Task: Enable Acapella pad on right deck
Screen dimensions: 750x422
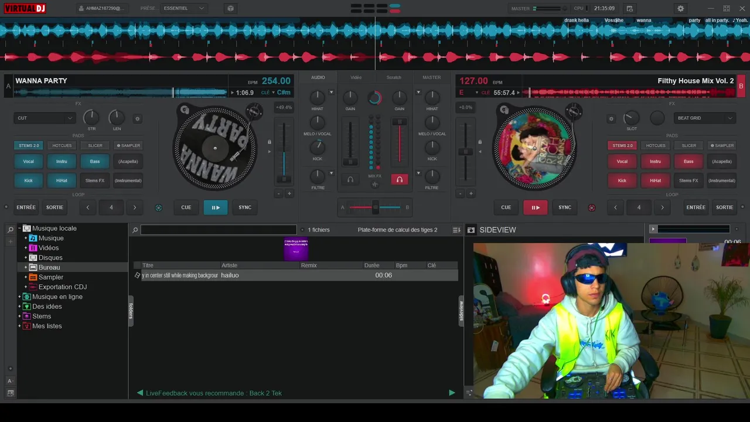Action: tap(722, 161)
